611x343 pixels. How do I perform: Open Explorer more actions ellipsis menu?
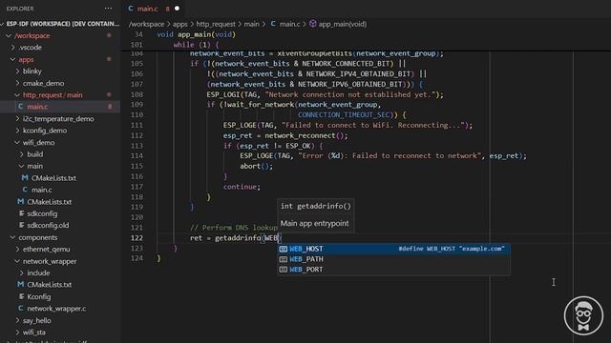pos(108,9)
